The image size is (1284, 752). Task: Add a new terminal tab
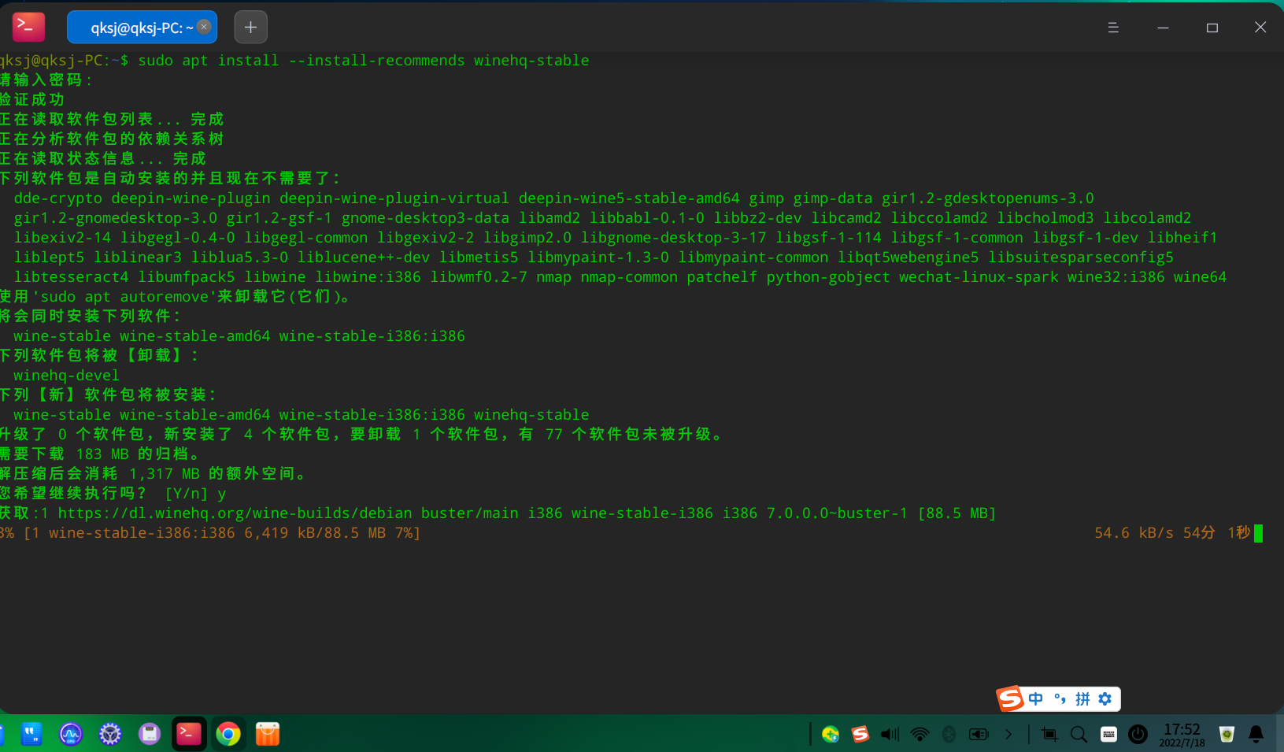[250, 28]
